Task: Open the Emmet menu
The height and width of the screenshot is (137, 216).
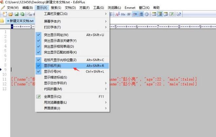Action: (x=130, y=8)
